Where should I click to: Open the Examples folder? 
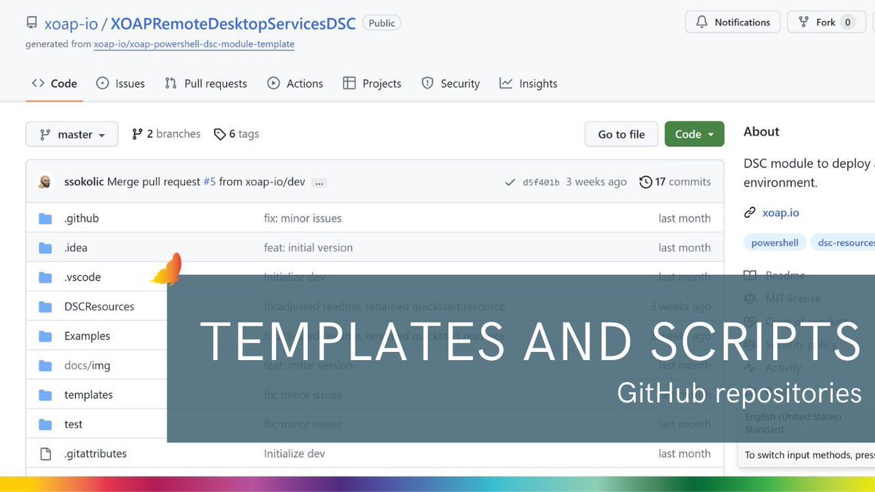[x=87, y=336]
